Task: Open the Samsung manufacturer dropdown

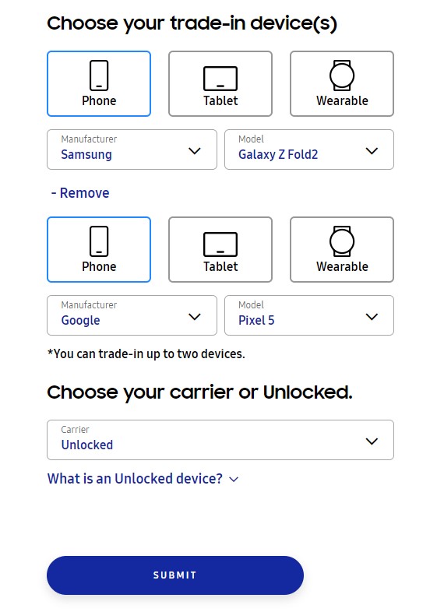Action: [x=132, y=149]
